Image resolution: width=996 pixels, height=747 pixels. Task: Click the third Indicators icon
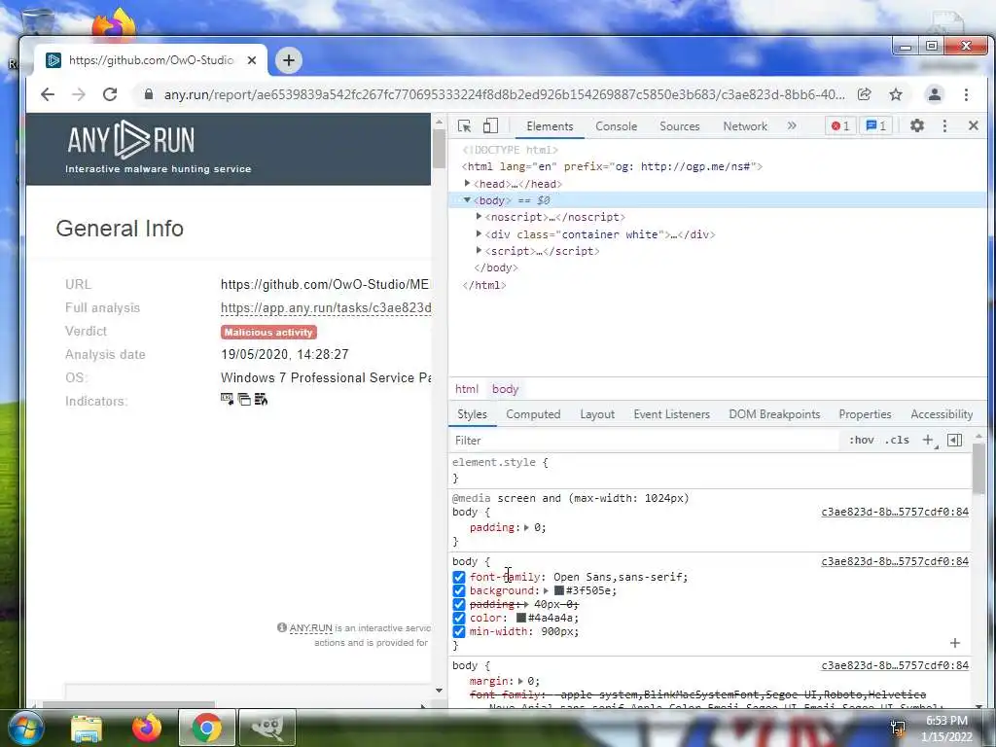click(261, 399)
